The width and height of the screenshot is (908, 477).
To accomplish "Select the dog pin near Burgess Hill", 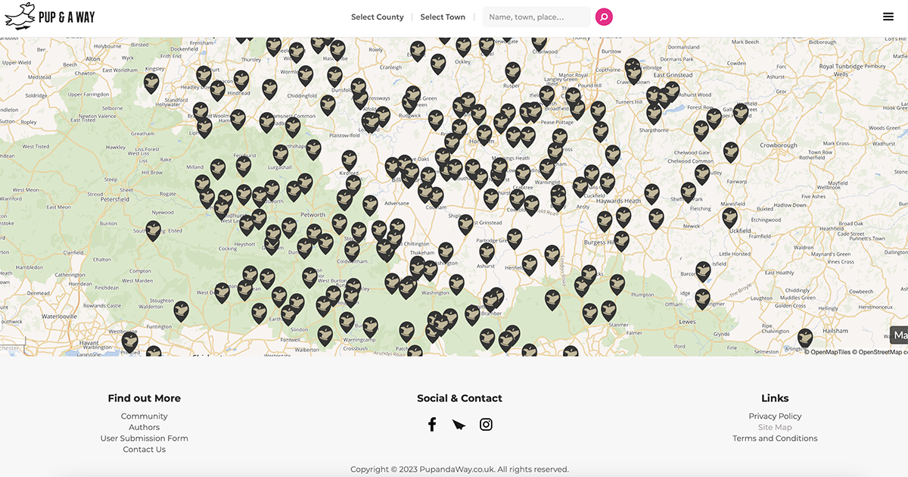I will click(x=622, y=241).
